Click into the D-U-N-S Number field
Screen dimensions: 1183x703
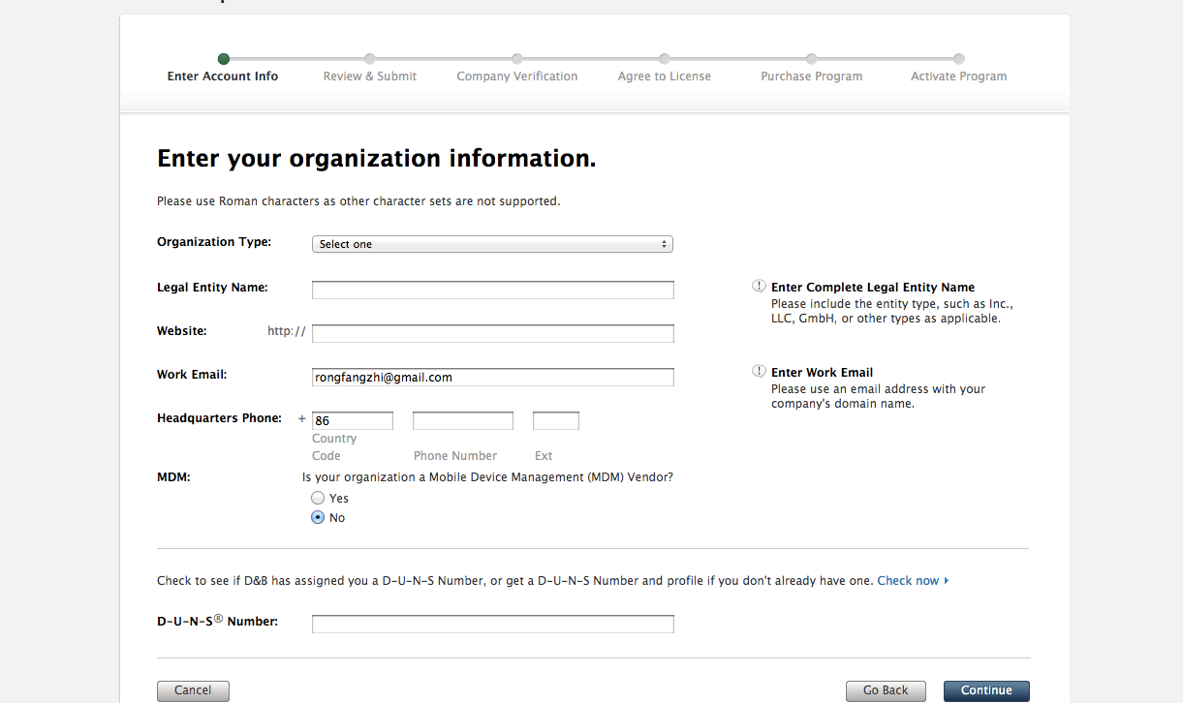492,625
